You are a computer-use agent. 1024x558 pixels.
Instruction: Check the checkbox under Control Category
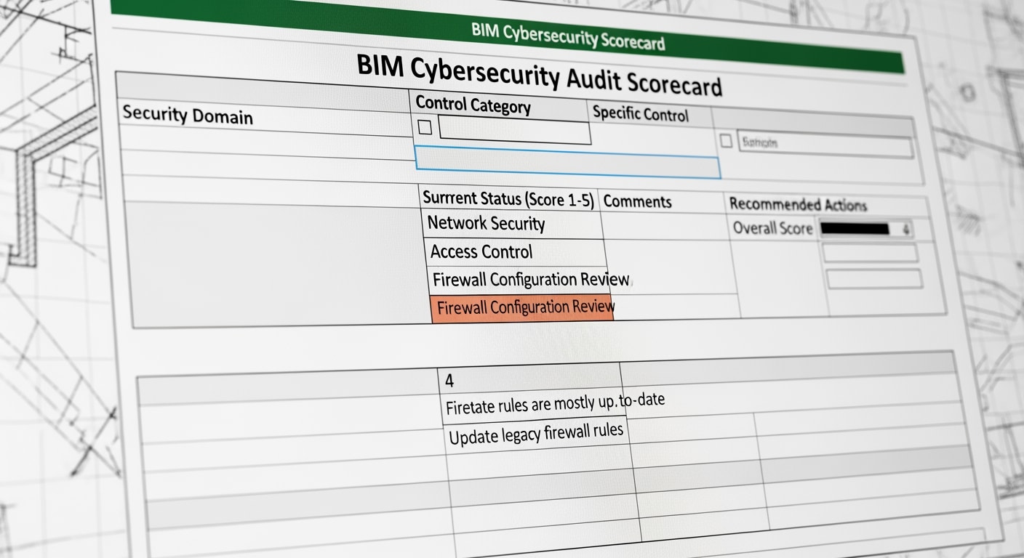point(424,126)
